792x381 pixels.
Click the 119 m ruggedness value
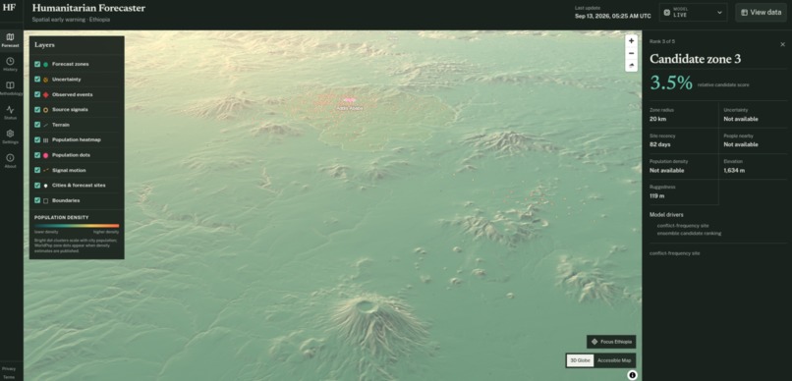point(656,195)
